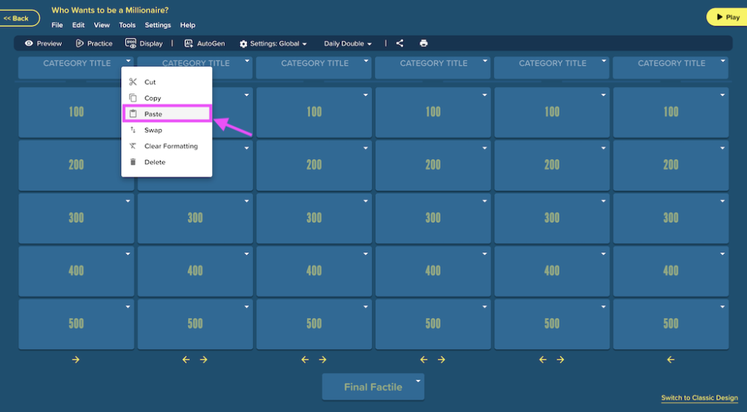Start Practice mode
747x412 pixels.
[94, 43]
